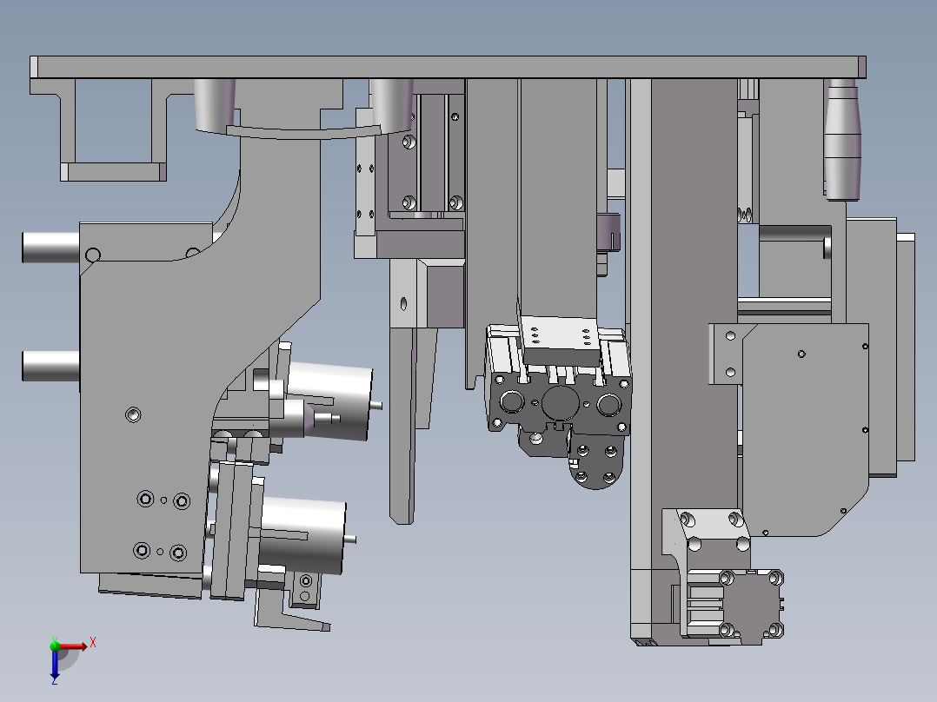The height and width of the screenshot is (702, 937).
Task: Select the white grooved block on the center gripper
Action: tap(561, 341)
